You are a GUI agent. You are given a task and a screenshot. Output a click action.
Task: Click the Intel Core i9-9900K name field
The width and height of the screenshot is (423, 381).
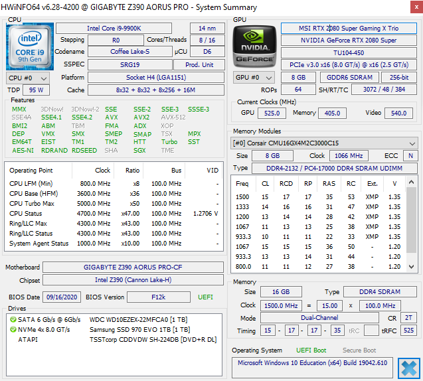point(114,29)
